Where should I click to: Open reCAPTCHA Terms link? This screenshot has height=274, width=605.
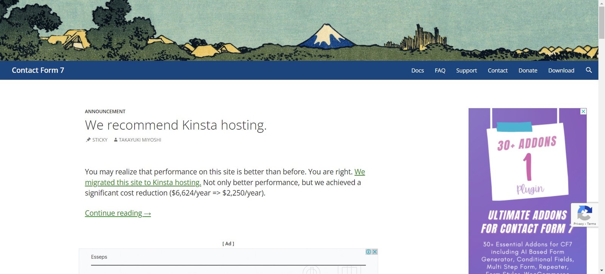pyautogui.click(x=591, y=224)
